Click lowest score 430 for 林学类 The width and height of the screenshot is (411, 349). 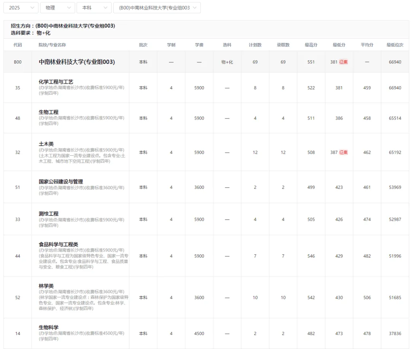point(339,297)
